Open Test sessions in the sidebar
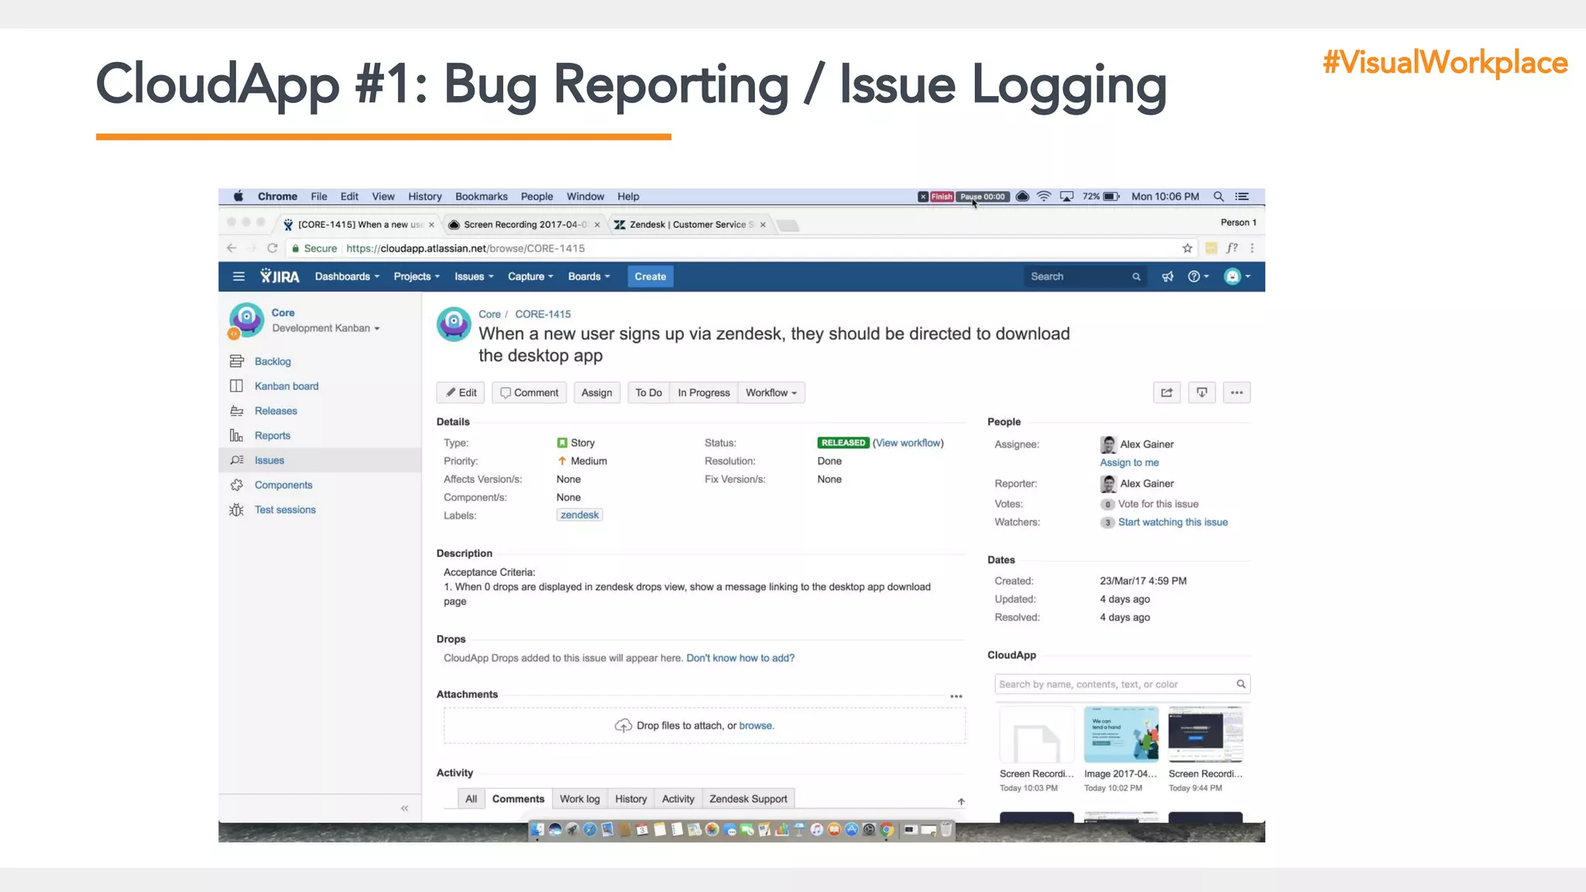 click(285, 509)
